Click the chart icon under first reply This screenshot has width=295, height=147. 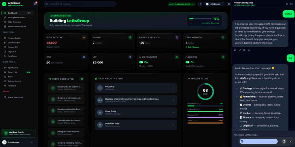[x=249, y=50]
